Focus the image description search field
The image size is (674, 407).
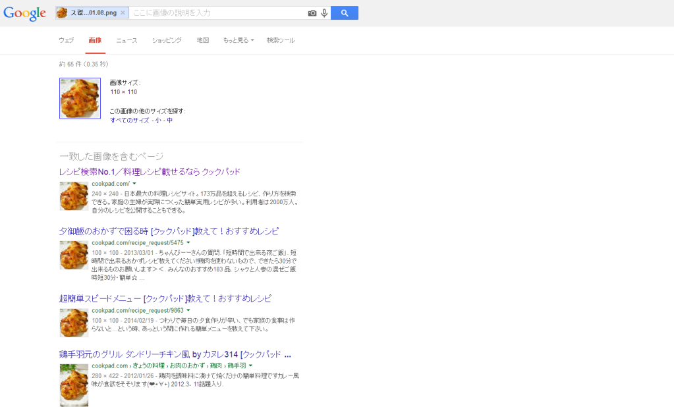pos(217,13)
